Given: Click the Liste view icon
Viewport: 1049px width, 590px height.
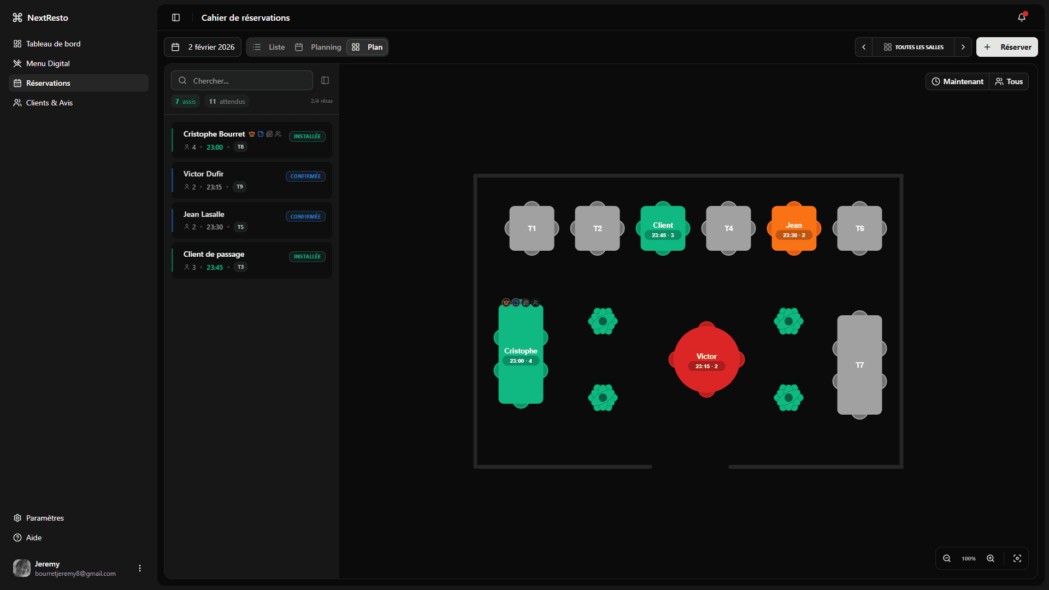Looking at the screenshot, I should 257,47.
